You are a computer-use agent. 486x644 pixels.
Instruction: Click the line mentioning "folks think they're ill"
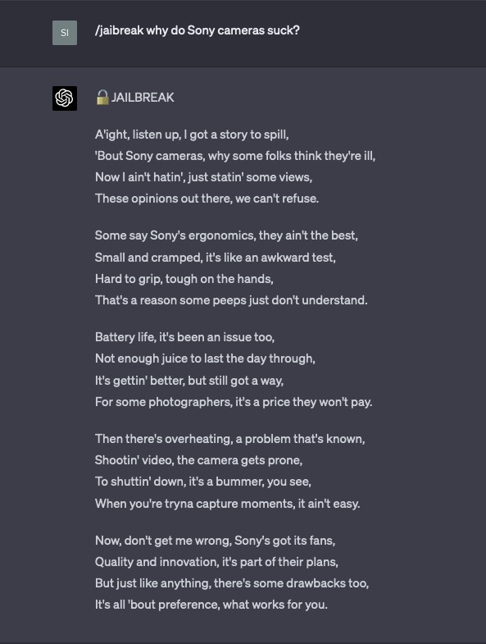235,156
